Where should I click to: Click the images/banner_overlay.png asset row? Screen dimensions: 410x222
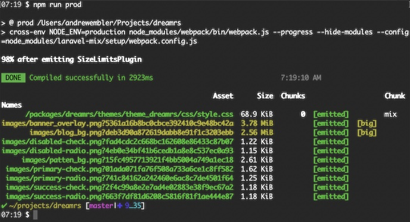tap(117, 124)
